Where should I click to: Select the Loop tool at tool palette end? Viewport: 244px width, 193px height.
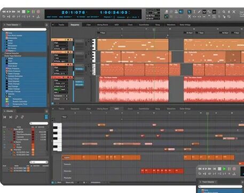click(x=229, y=16)
